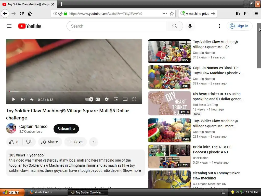Open the Windows start menu

click(x=12, y=192)
